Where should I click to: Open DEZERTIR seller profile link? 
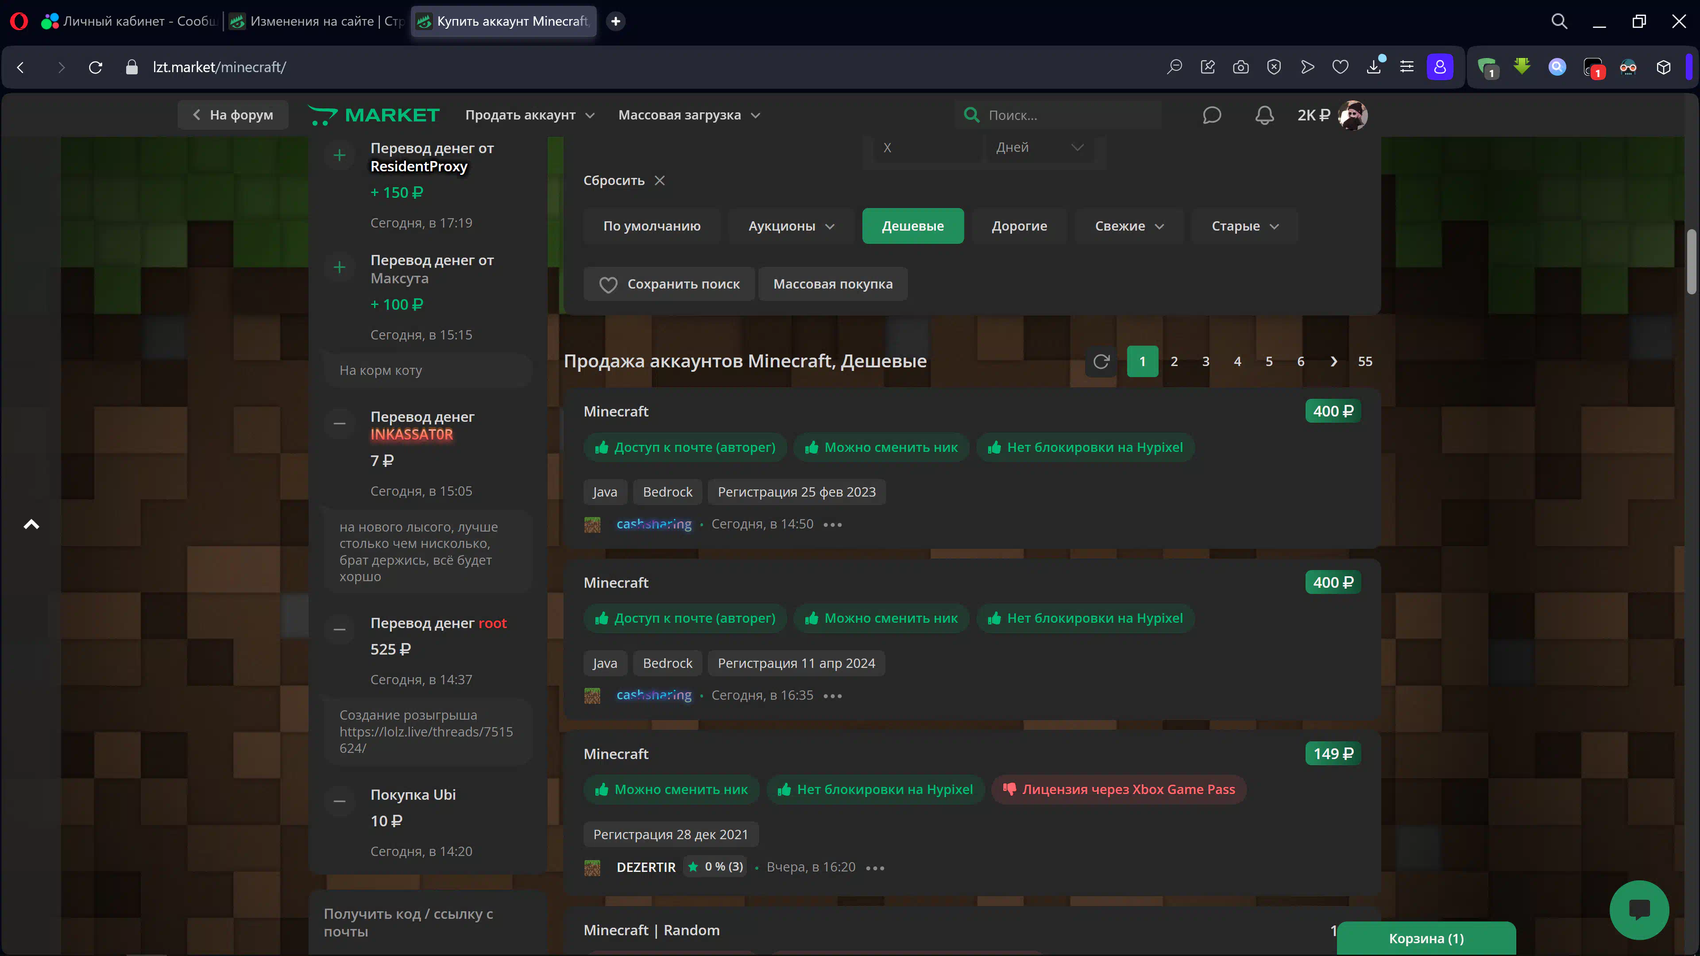click(646, 867)
